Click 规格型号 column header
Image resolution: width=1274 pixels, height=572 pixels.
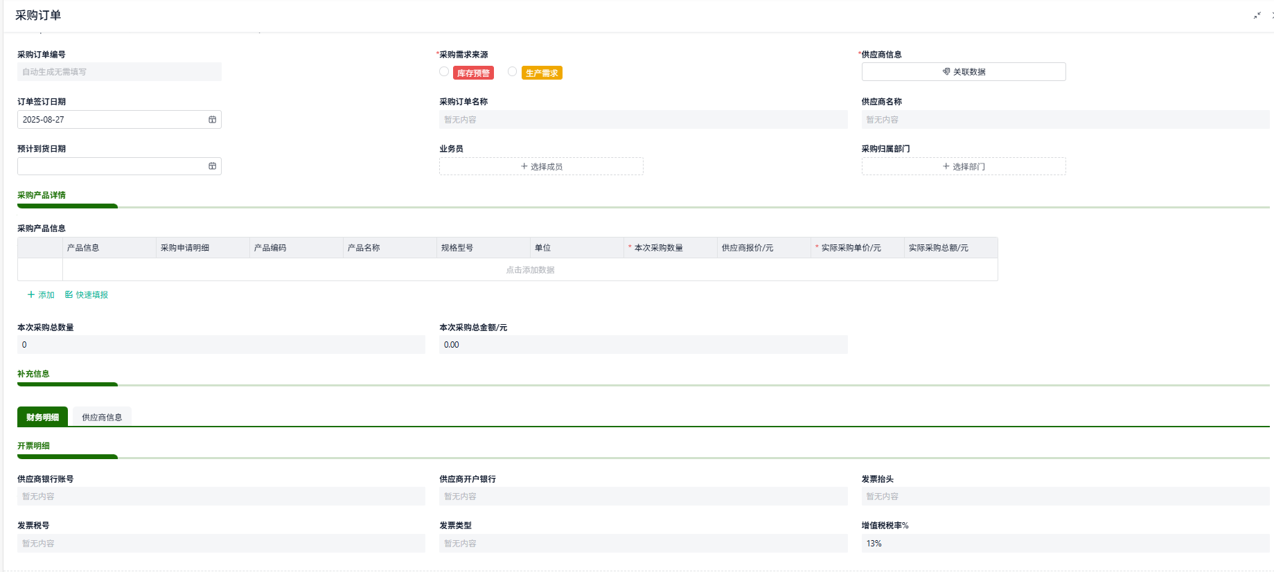(484, 248)
